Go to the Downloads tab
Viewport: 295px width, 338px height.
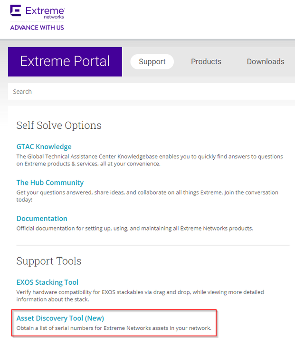point(266,62)
